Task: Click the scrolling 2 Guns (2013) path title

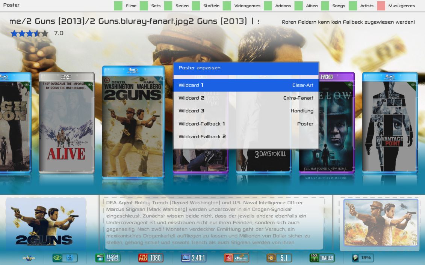Action: click(x=134, y=21)
